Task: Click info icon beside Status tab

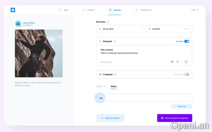Action: click(105, 86)
